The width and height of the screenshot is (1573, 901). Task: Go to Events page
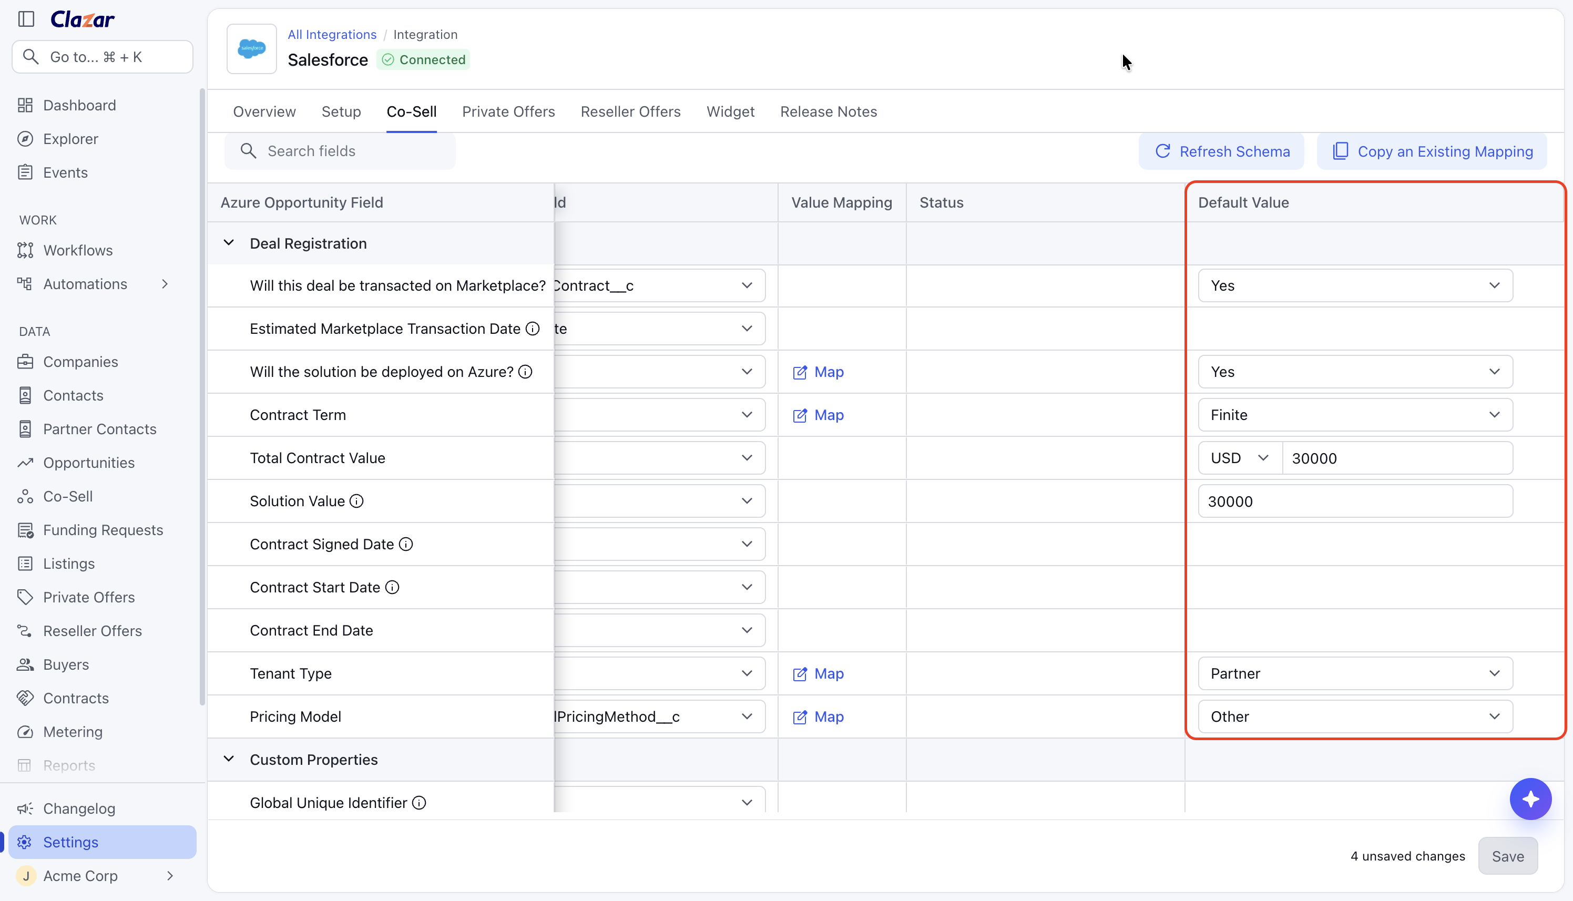click(65, 172)
